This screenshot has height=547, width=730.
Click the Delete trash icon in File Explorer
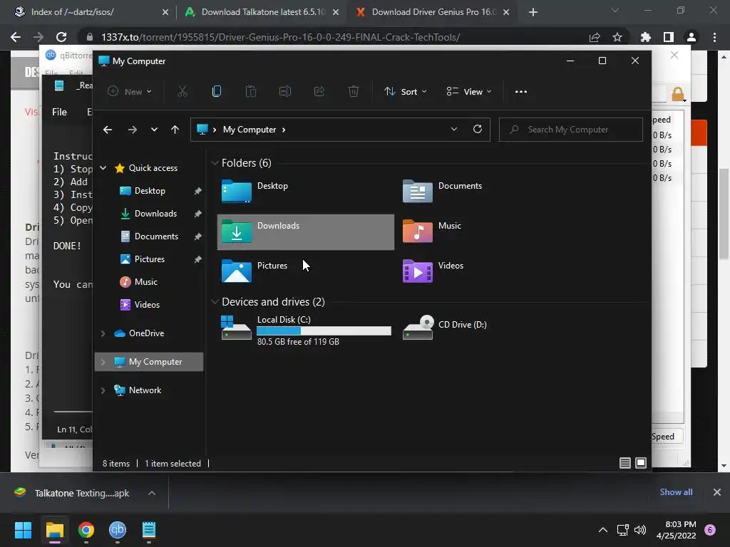pos(354,92)
